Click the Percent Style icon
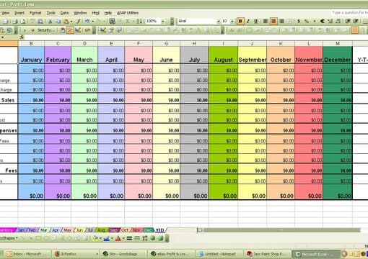The image size is (368, 259). point(307,22)
